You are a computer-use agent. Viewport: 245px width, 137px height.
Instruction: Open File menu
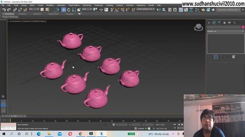pyautogui.click(x=3, y=5)
